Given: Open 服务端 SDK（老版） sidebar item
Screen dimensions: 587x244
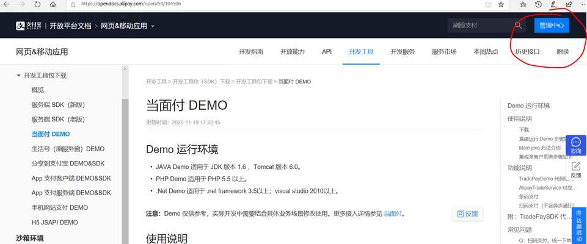Looking at the screenshot, I should (58, 120).
